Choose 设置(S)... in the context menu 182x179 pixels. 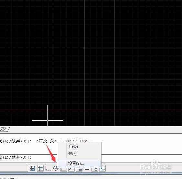pos(79,163)
